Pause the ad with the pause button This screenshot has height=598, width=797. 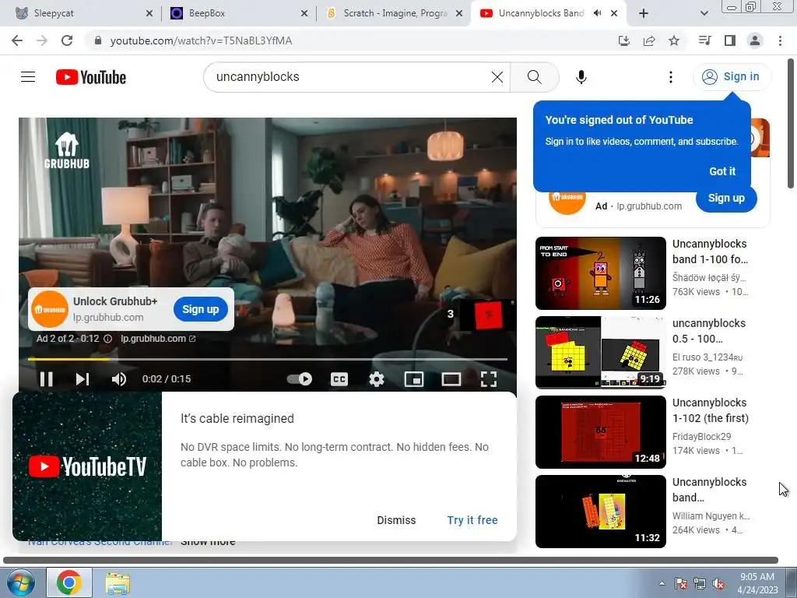(46, 379)
